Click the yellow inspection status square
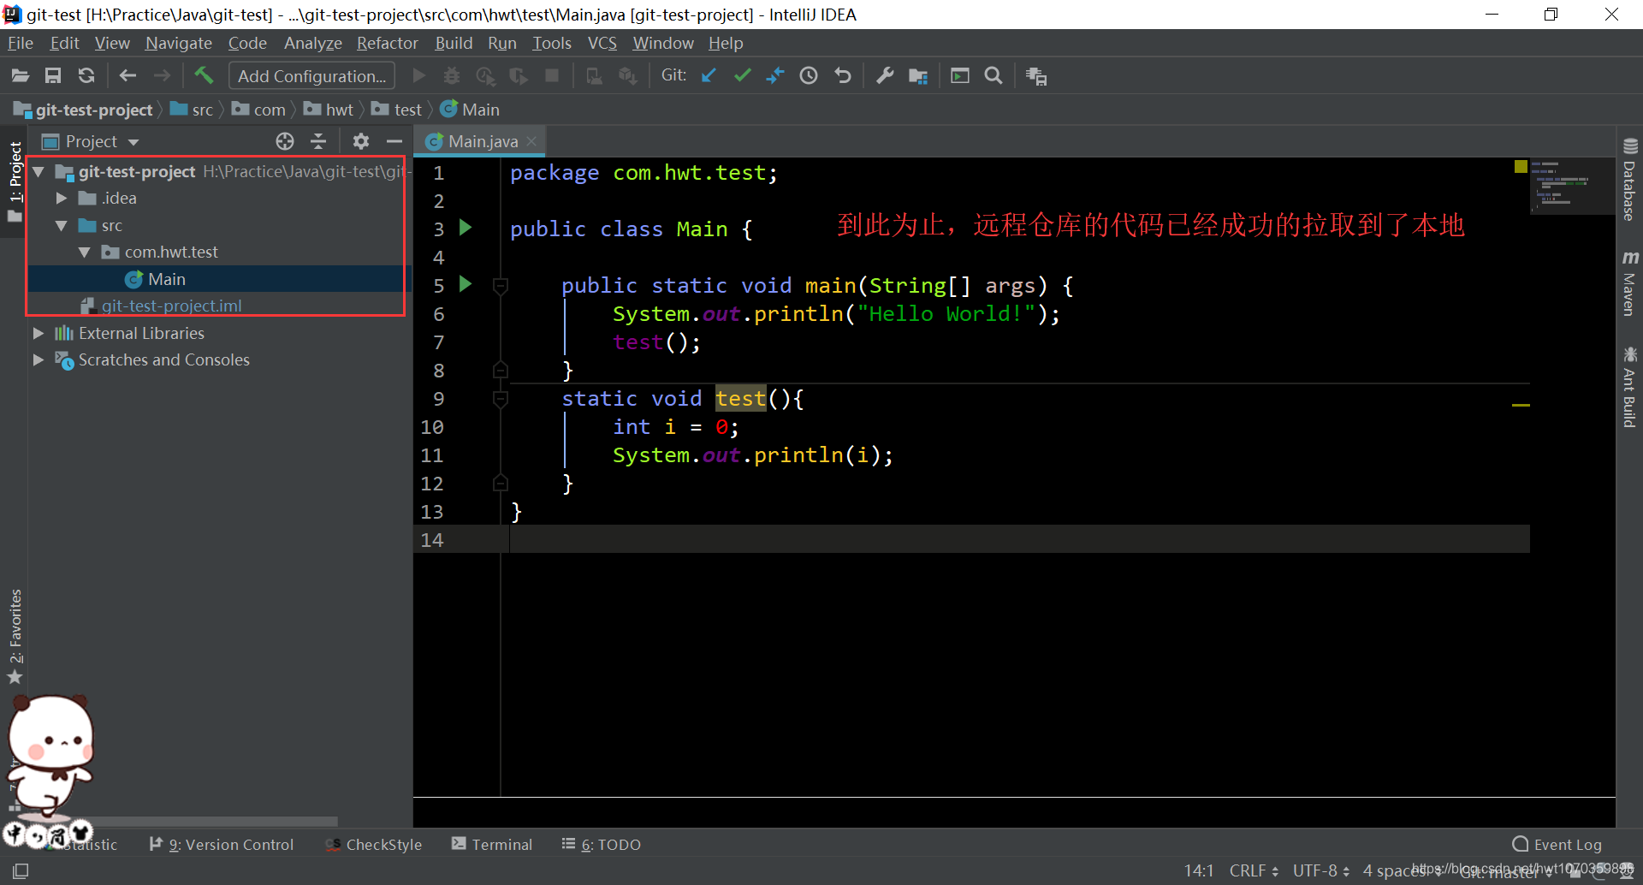 [1521, 166]
